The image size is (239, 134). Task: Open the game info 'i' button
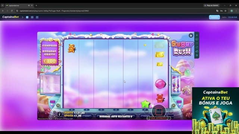59,114
